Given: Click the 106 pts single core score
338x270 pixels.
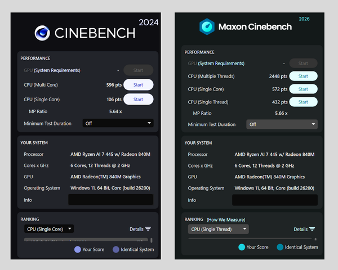Looking at the screenshot, I should [x=114, y=100].
